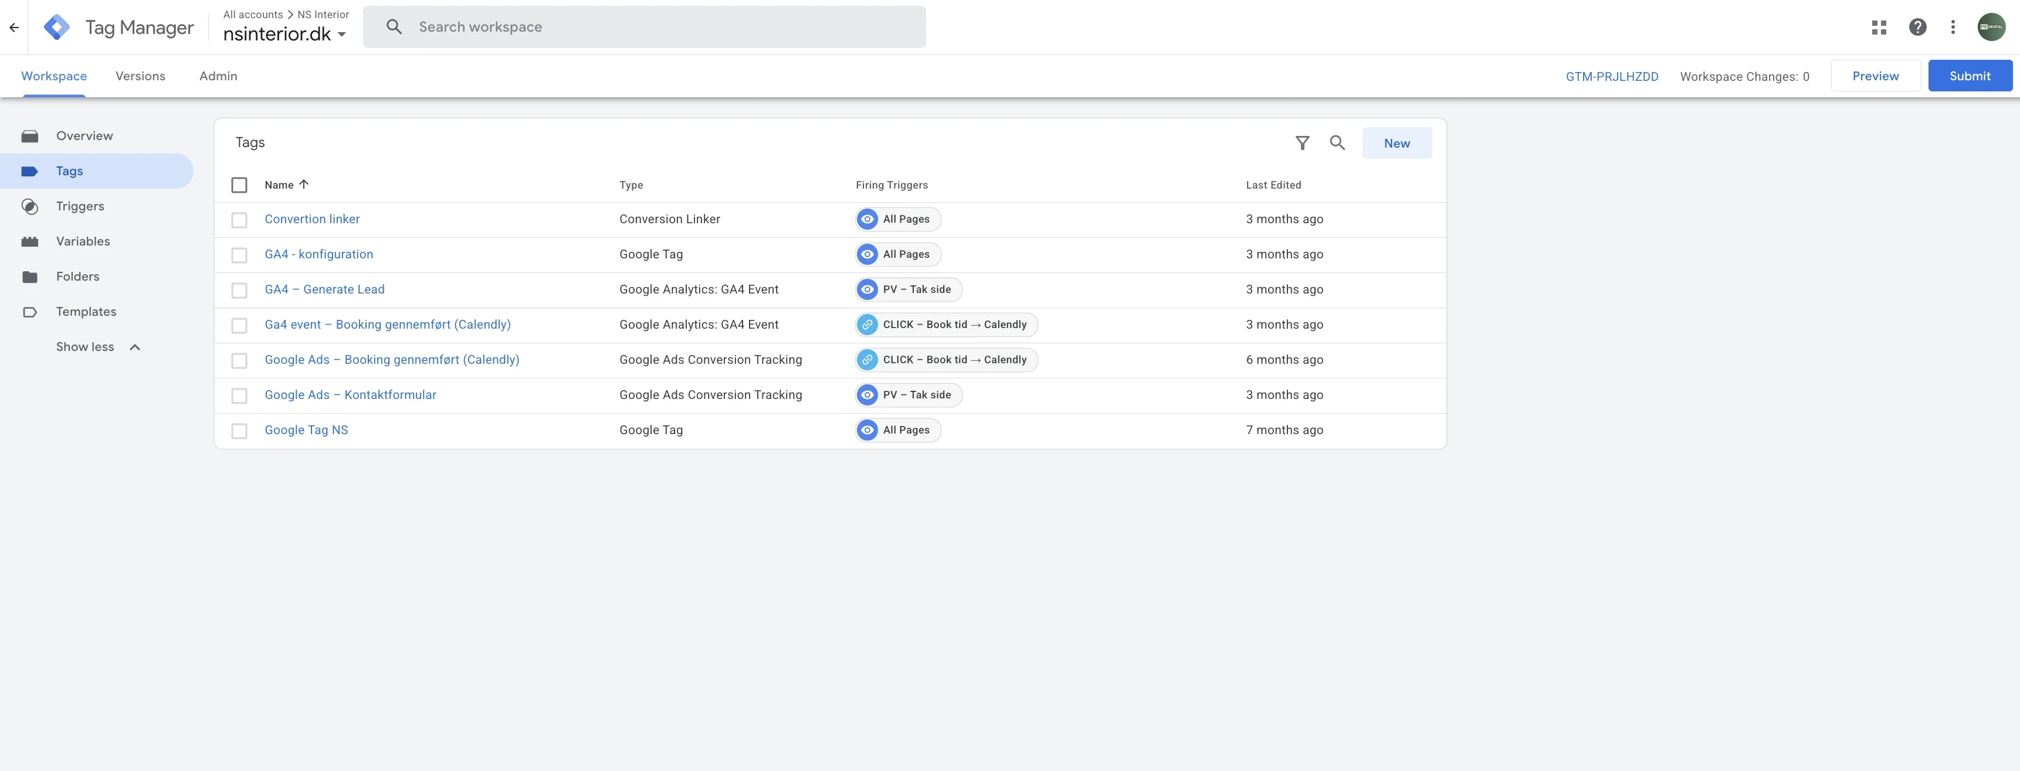Open Folders in the sidebar
The height and width of the screenshot is (771, 2020).
tap(77, 277)
